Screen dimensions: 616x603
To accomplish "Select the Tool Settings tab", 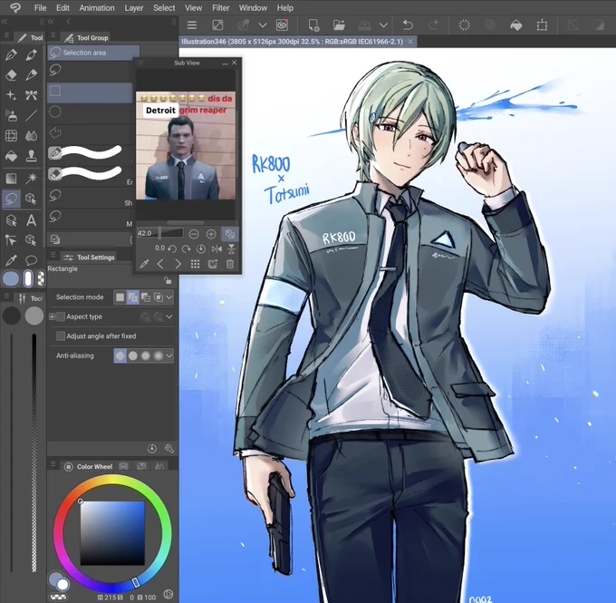I will click(x=89, y=258).
